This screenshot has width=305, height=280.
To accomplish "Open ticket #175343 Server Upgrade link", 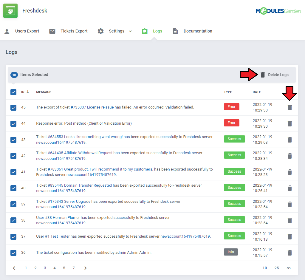I will click(x=69, y=202).
